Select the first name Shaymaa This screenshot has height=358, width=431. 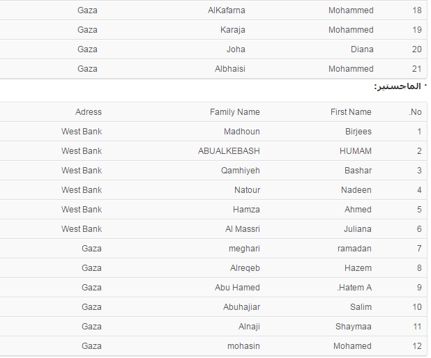[354, 327]
